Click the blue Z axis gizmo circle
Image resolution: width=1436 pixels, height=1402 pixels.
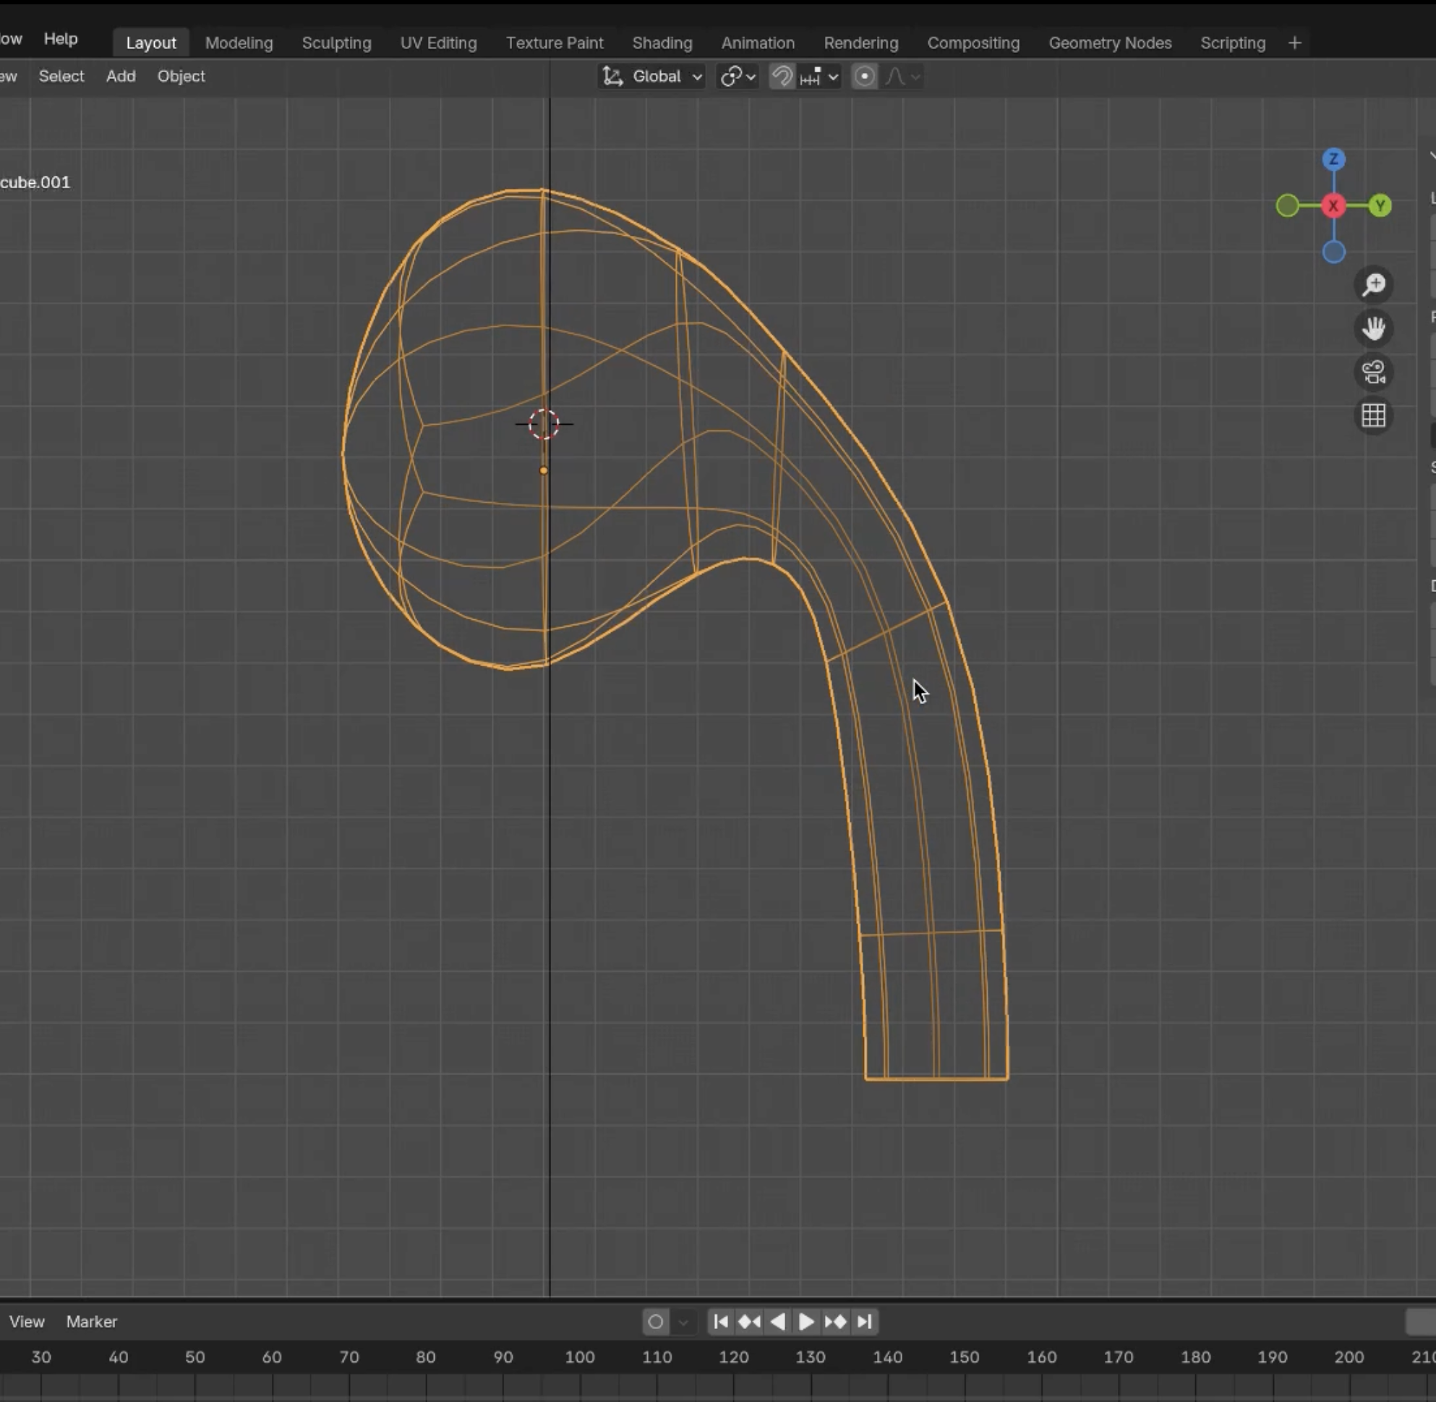[x=1334, y=160]
